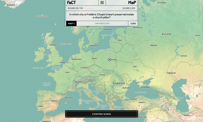Click London on the map

[x=63, y=63]
